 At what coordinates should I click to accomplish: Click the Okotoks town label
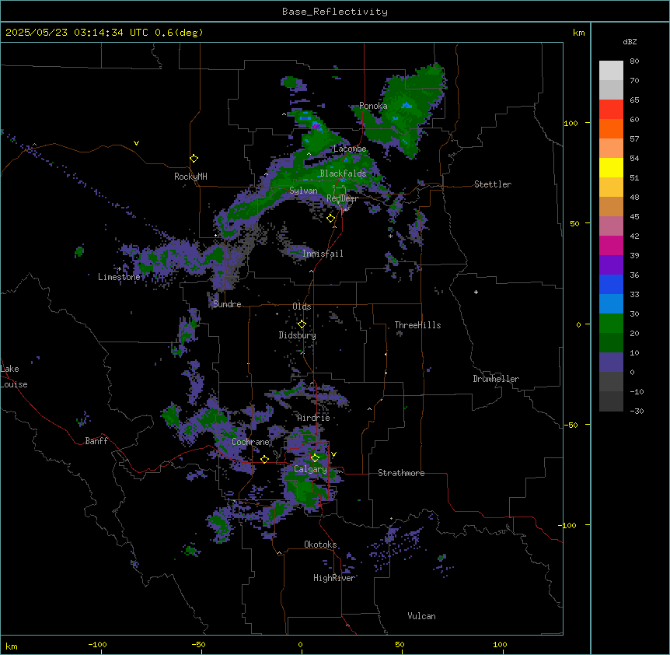click(x=320, y=545)
